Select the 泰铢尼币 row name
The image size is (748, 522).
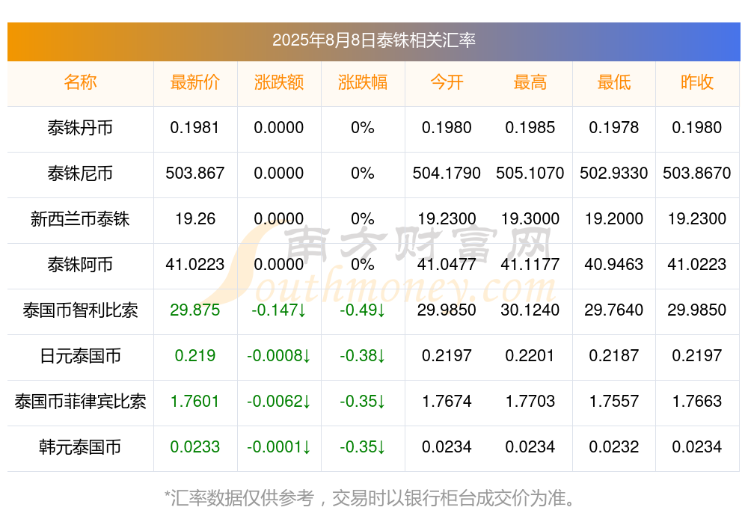tap(80, 174)
